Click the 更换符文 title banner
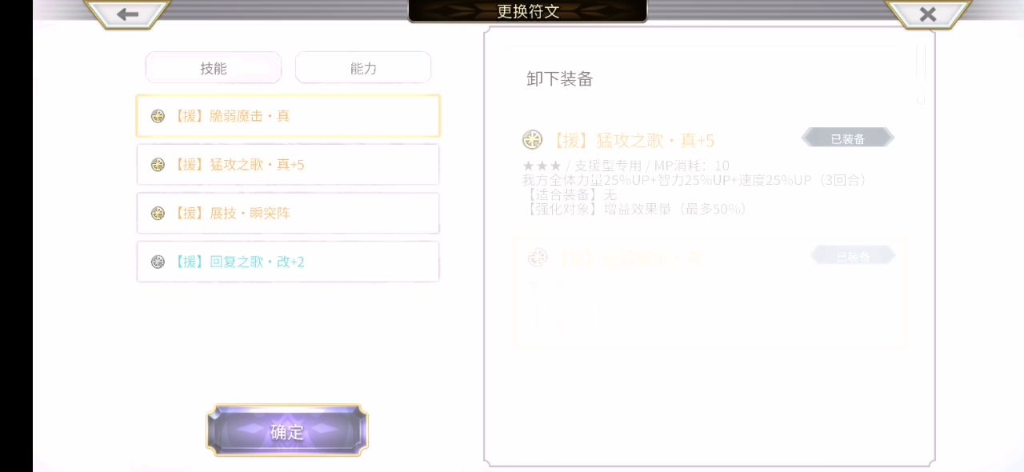This screenshot has height=472, width=1024. (528, 11)
